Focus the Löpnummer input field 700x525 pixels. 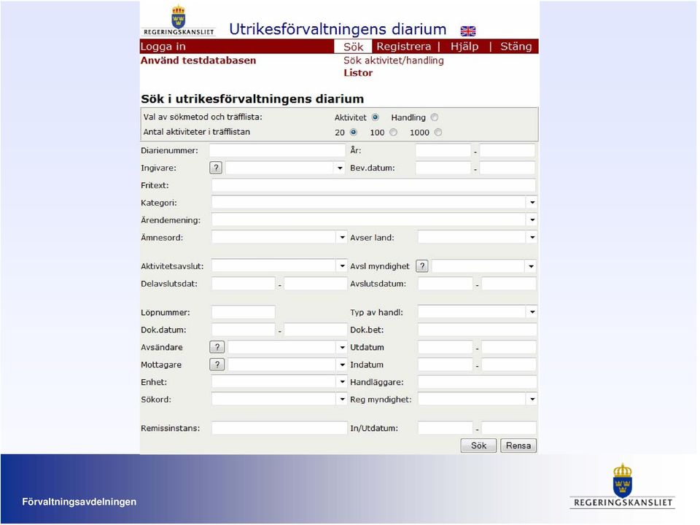point(244,312)
